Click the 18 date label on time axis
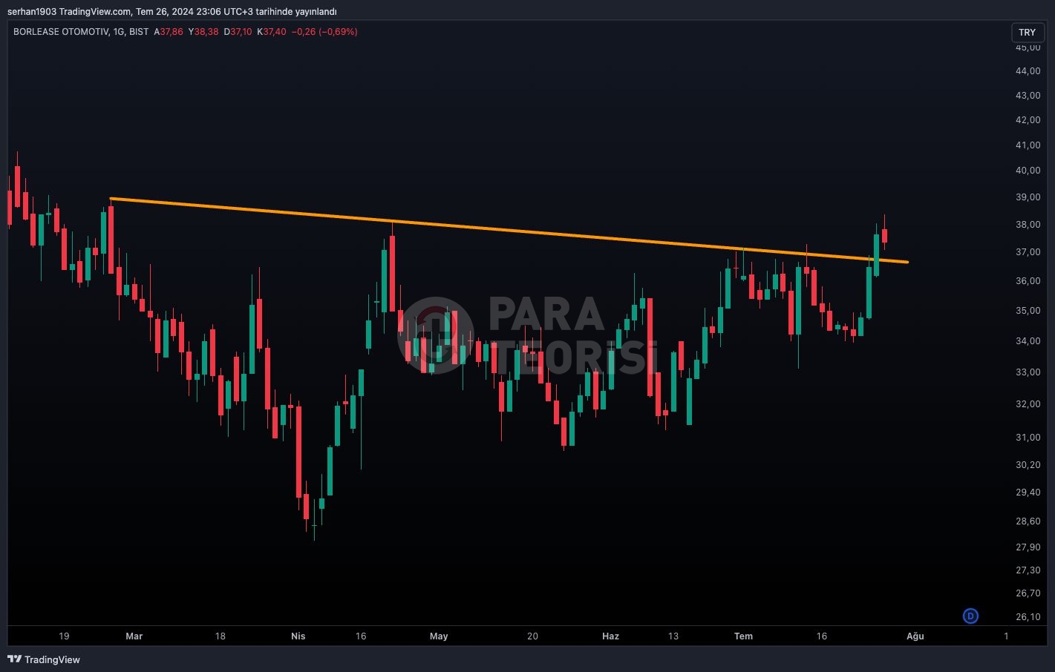Image resolution: width=1055 pixels, height=672 pixels. tap(220, 636)
